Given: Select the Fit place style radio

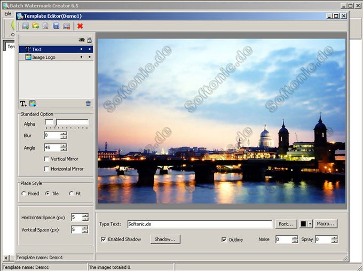Looking at the screenshot, I should [72, 193].
